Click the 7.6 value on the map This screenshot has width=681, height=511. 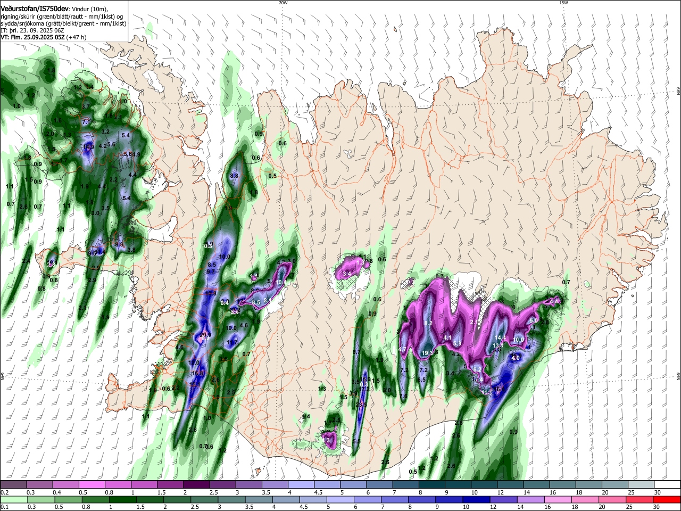point(403,395)
